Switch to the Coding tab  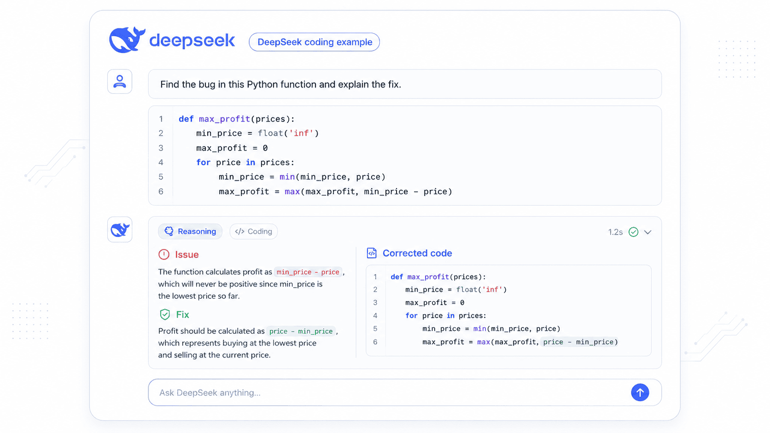pyautogui.click(x=254, y=231)
